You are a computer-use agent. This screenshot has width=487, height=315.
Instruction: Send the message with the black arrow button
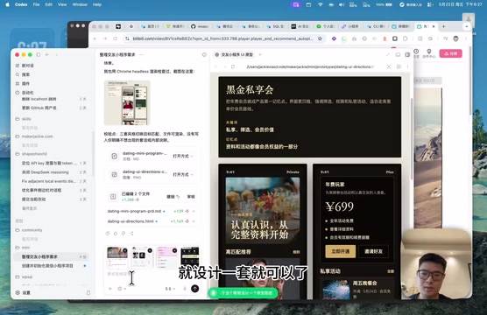click(x=194, y=289)
